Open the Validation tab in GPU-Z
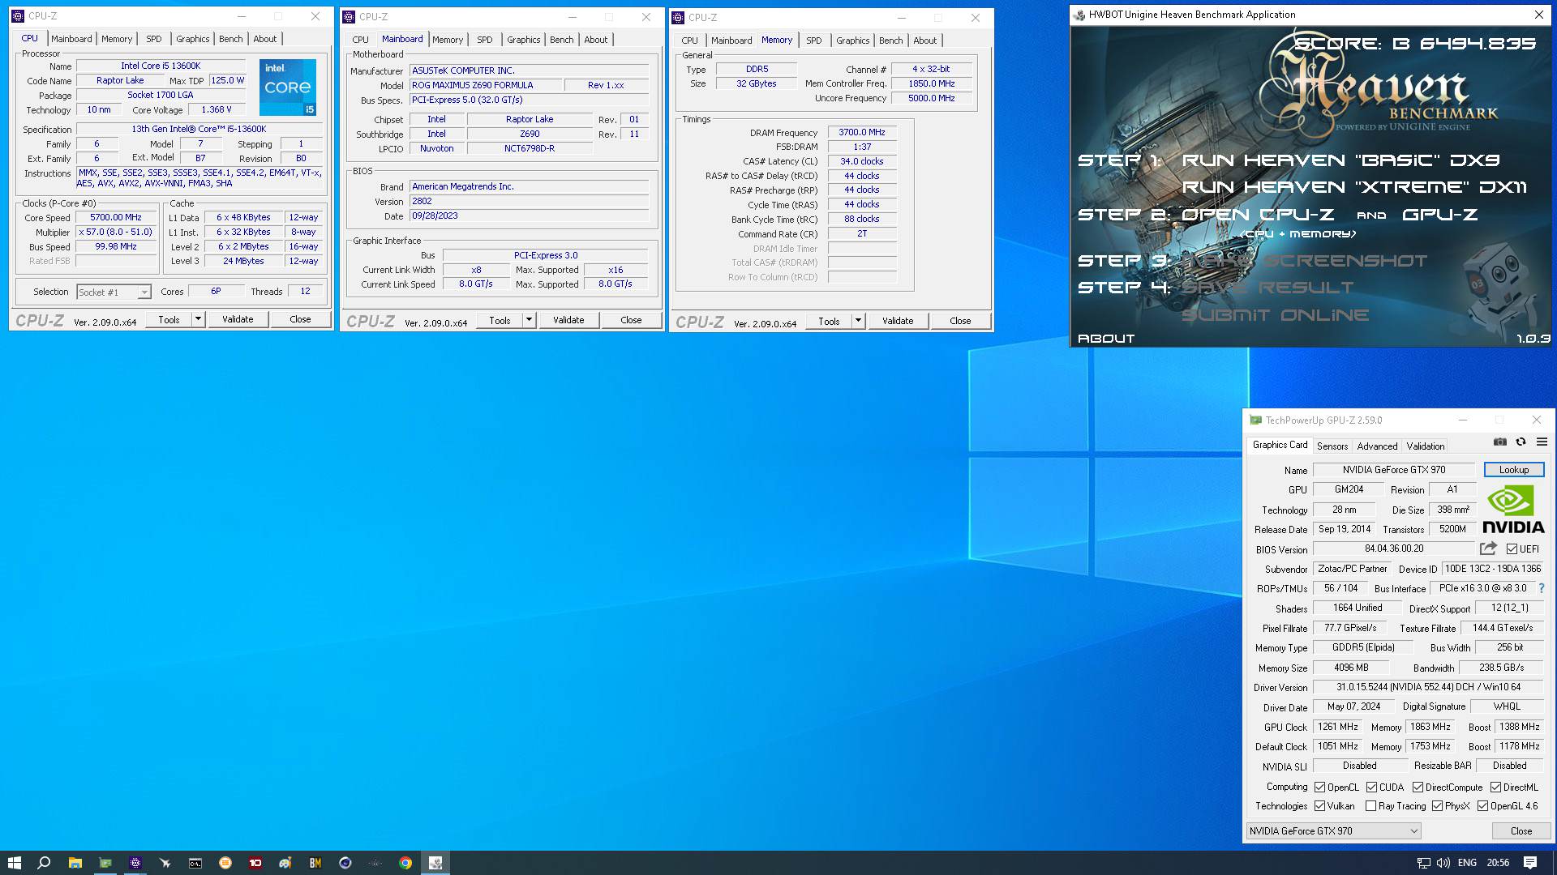The image size is (1557, 875). tap(1426, 446)
